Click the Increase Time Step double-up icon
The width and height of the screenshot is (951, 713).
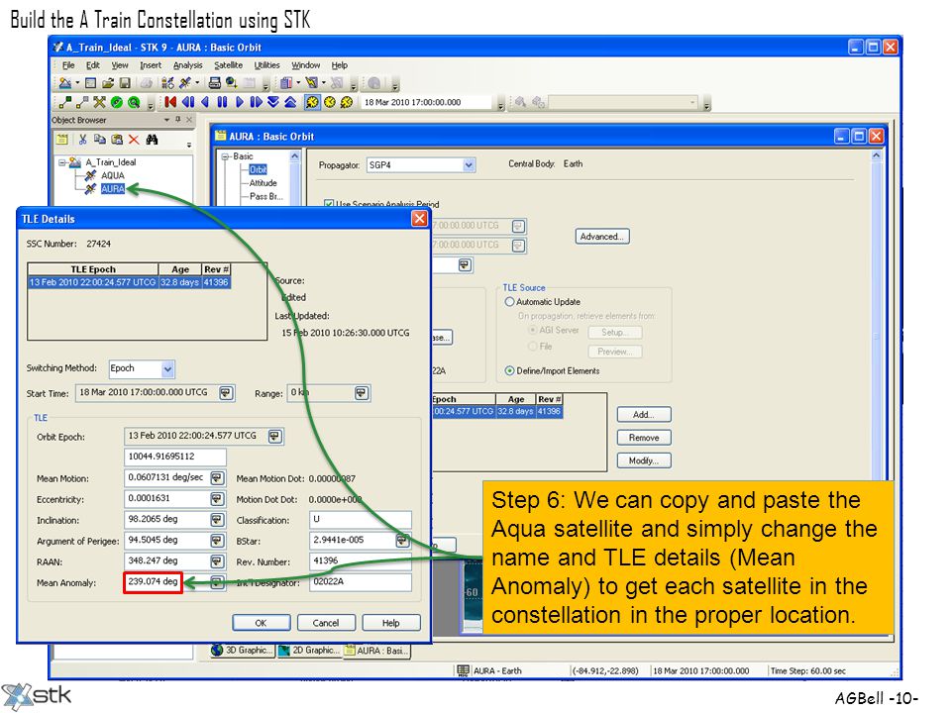coord(290,102)
